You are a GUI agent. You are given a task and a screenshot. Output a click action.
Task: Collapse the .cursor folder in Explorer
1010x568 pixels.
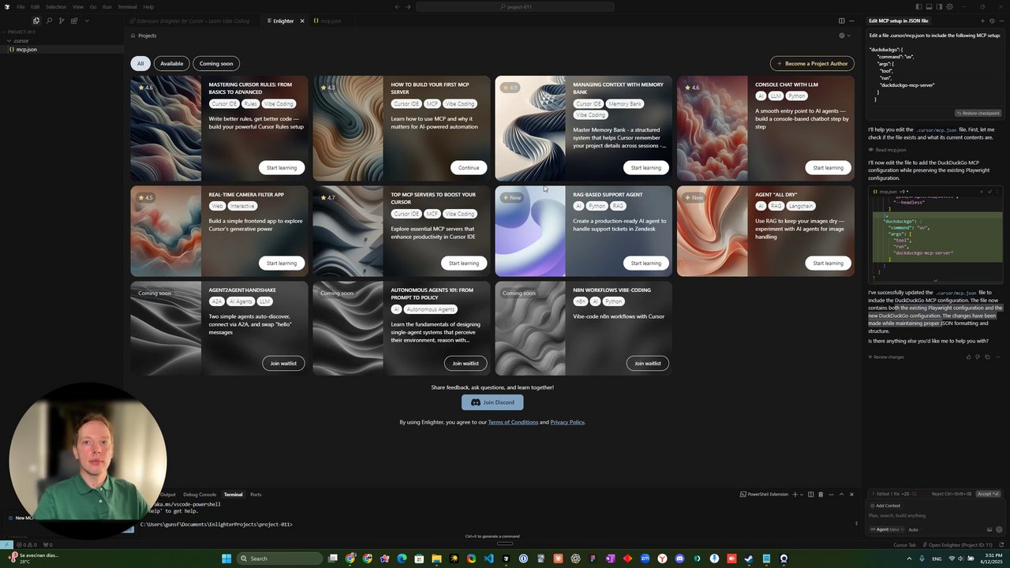(x=21, y=41)
